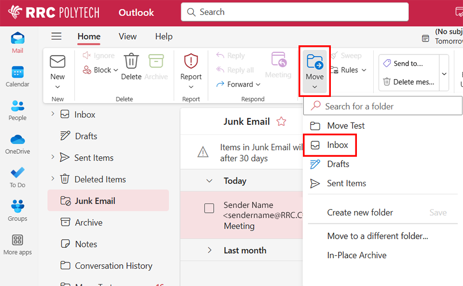Click the Delete mes... quick step
463x286 pixels.
point(409,82)
